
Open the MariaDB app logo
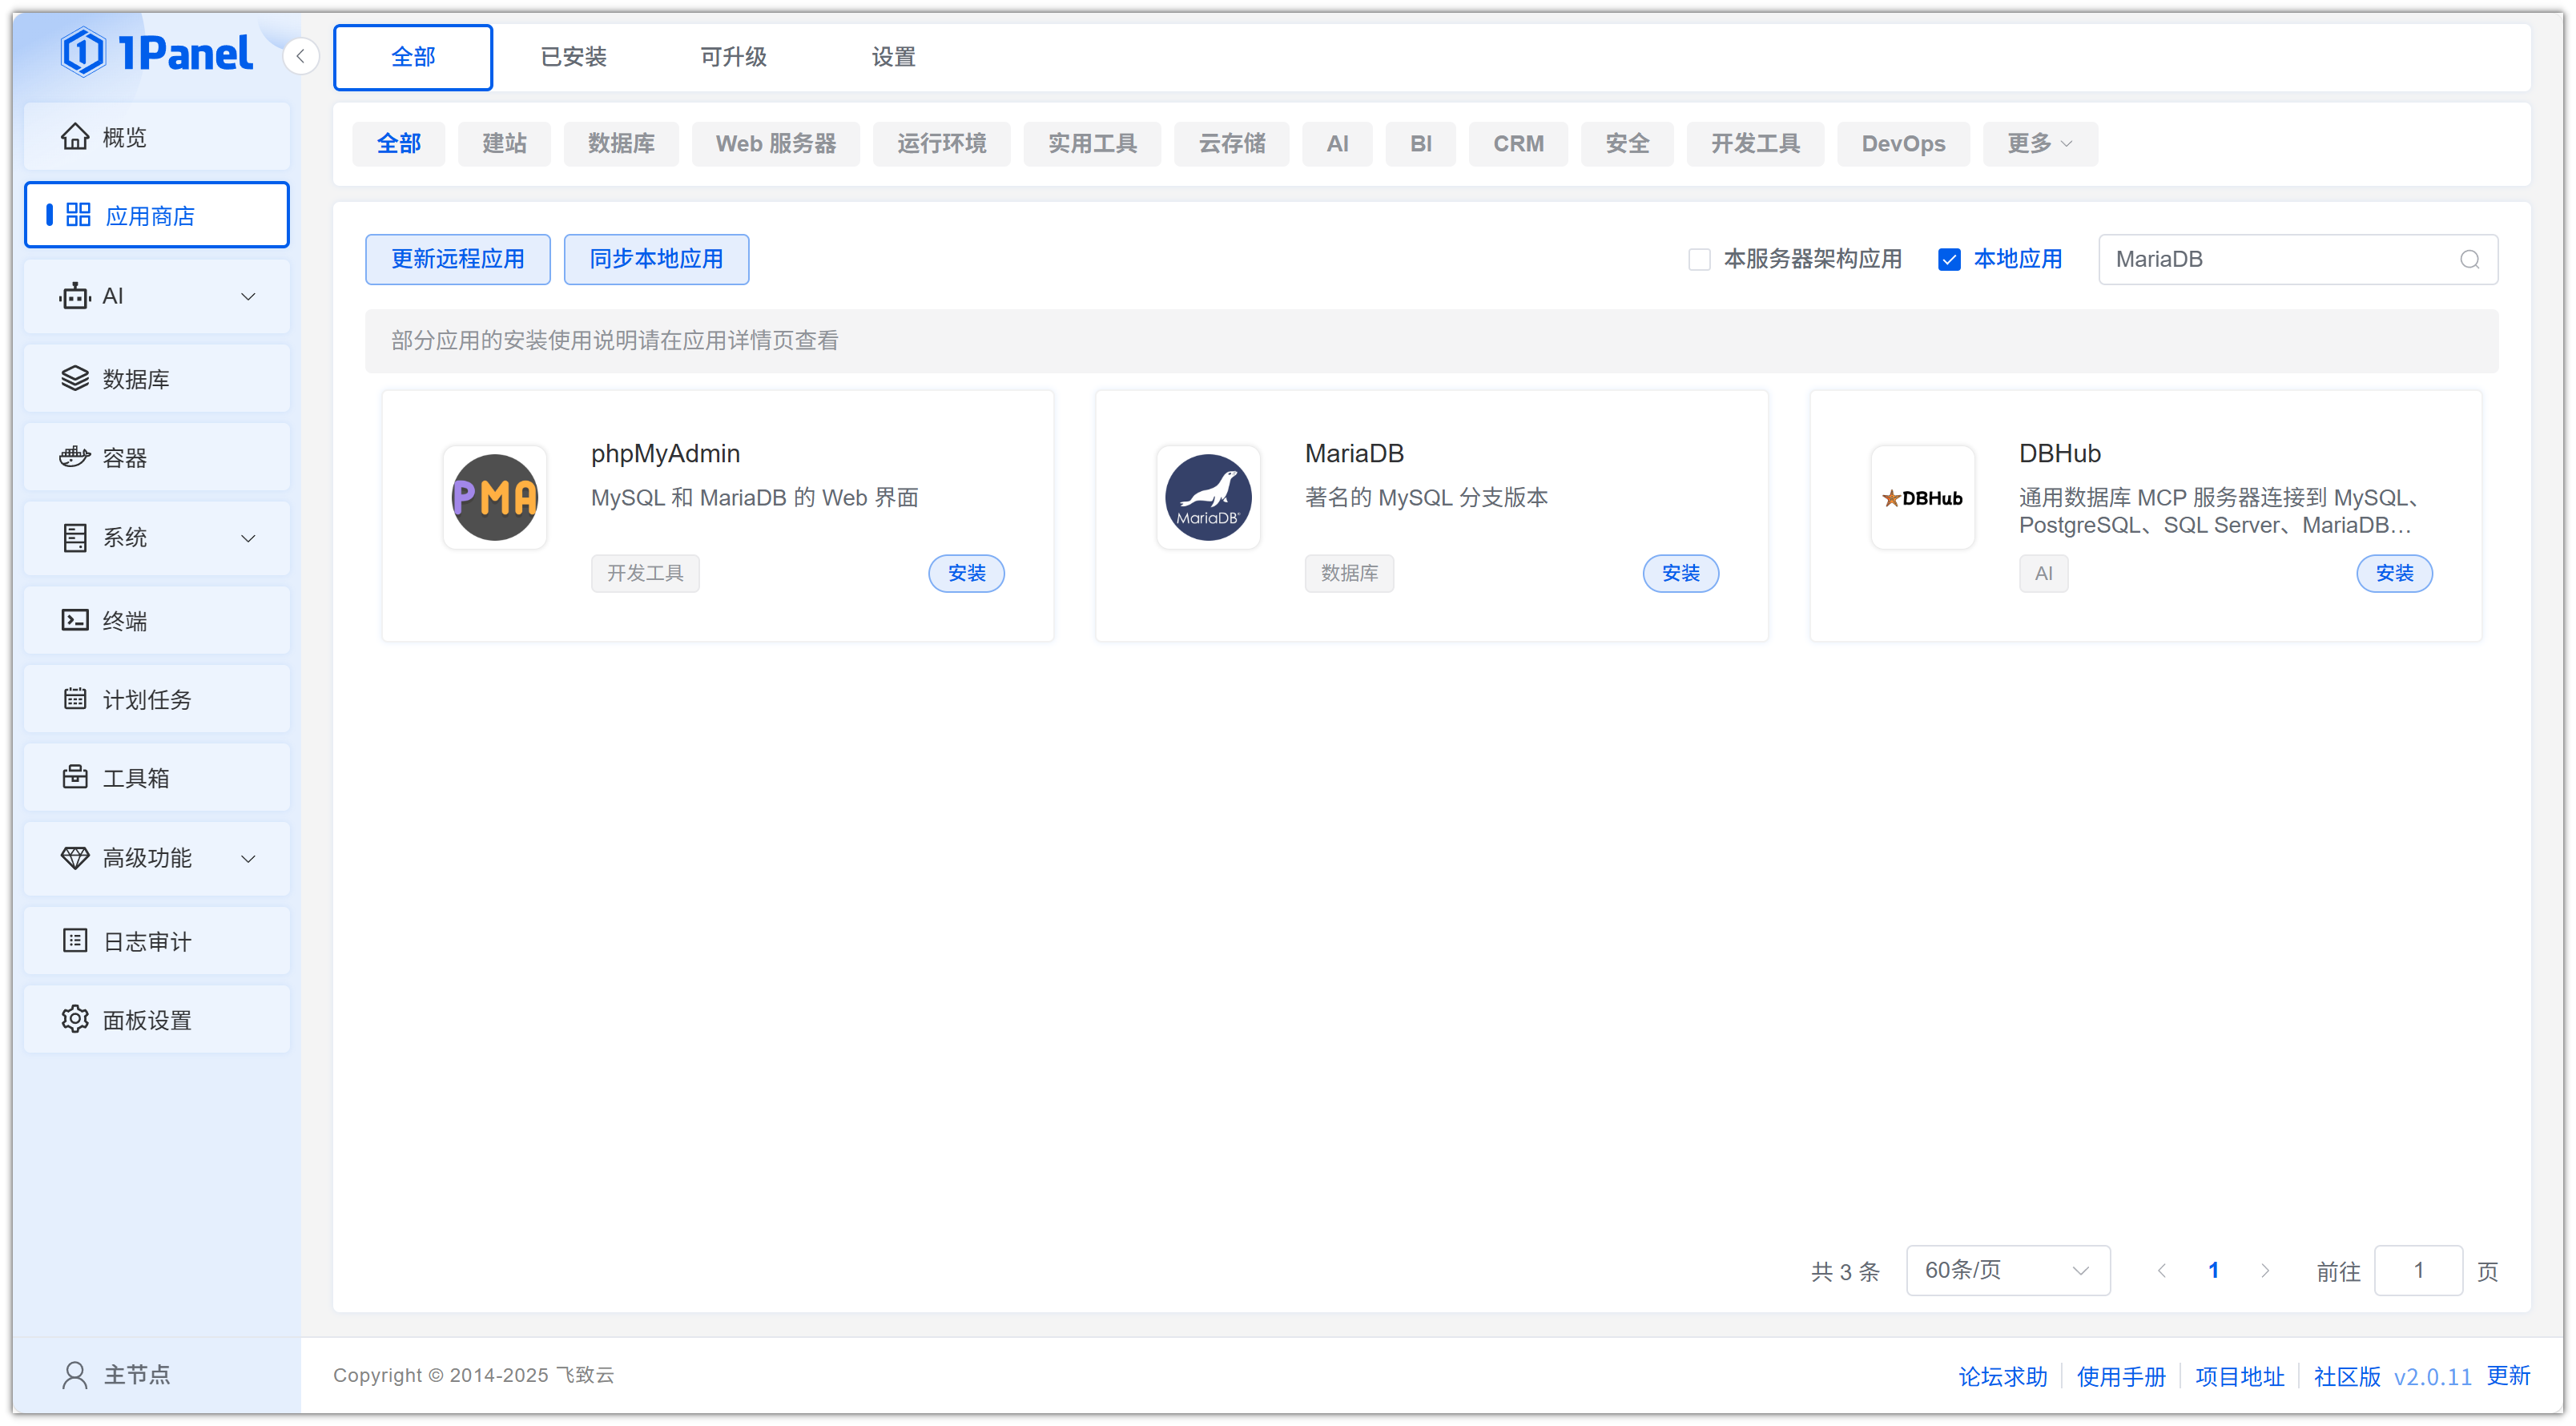1208,497
